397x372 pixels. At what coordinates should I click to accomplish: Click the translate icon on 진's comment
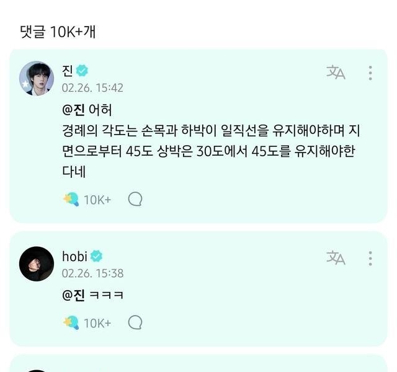[x=336, y=73]
